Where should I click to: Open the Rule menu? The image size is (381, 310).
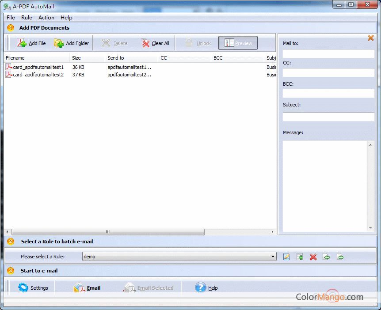coord(27,18)
